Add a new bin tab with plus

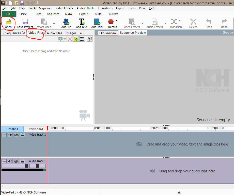click(x=81, y=33)
